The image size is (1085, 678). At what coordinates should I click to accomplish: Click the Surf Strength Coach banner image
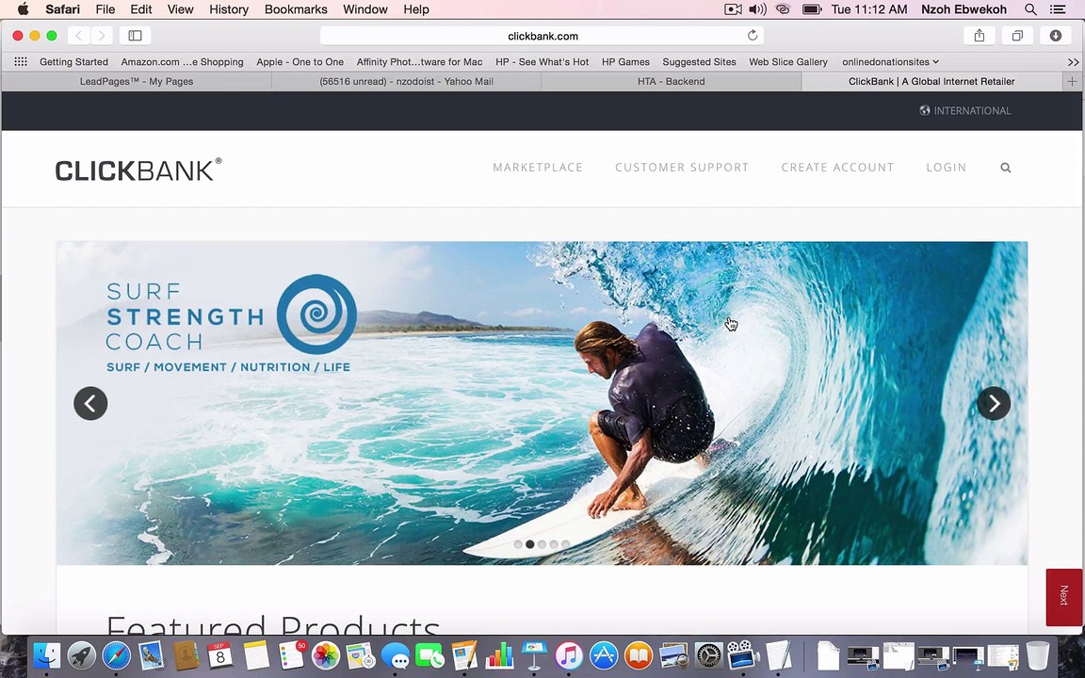pyautogui.click(x=542, y=403)
